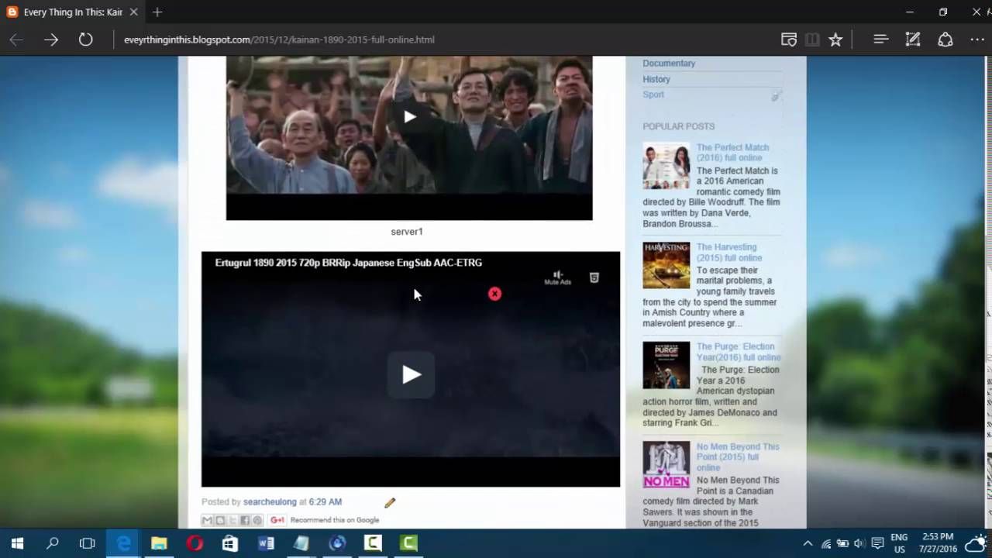Open a new browser tab

point(157,12)
